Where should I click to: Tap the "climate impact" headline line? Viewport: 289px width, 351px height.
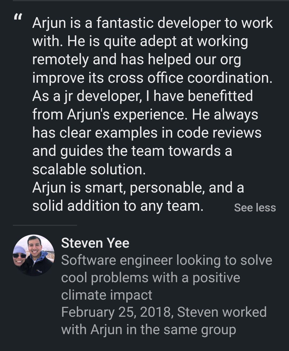(107, 295)
